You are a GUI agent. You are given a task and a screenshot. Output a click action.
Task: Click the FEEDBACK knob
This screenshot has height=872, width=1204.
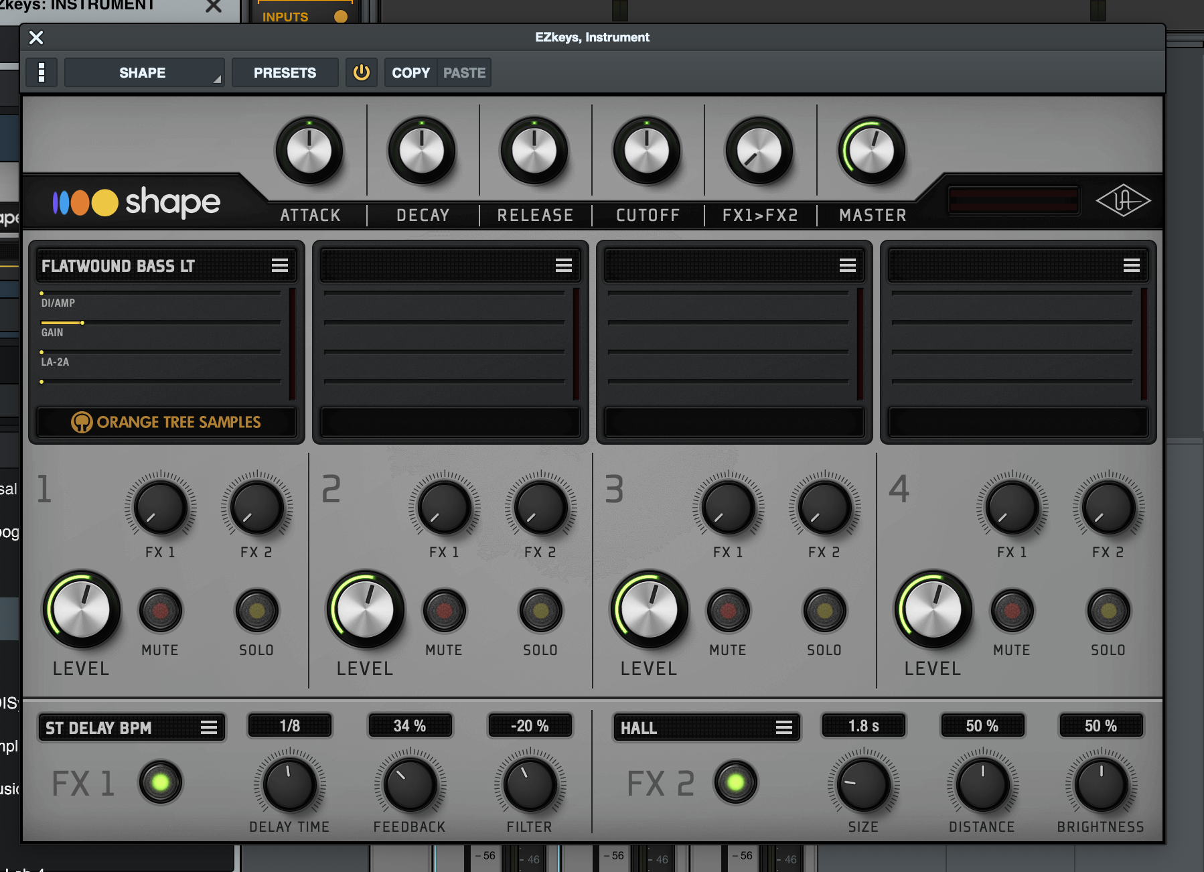pos(410,784)
